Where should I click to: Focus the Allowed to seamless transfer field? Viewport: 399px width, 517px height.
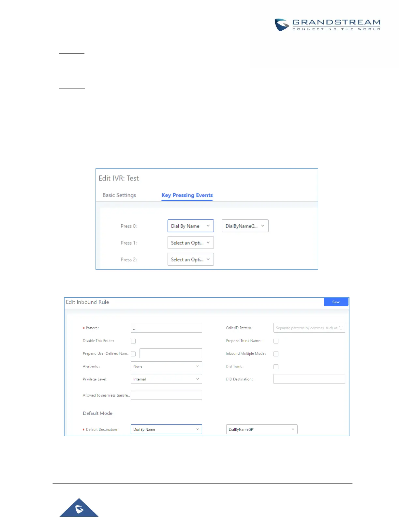(x=166, y=395)
